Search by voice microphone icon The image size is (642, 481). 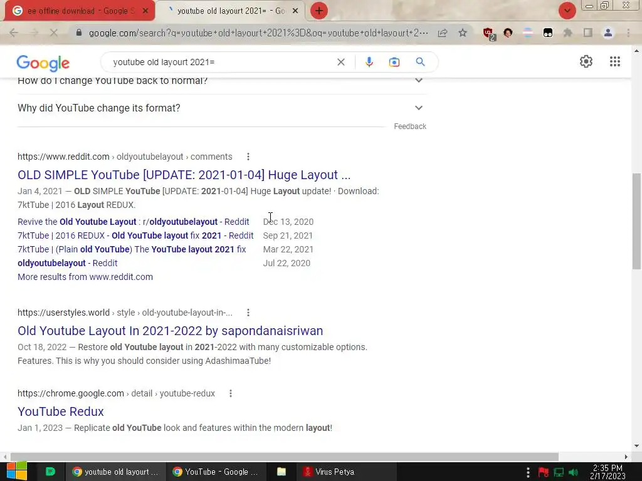[x=369, y=62]
